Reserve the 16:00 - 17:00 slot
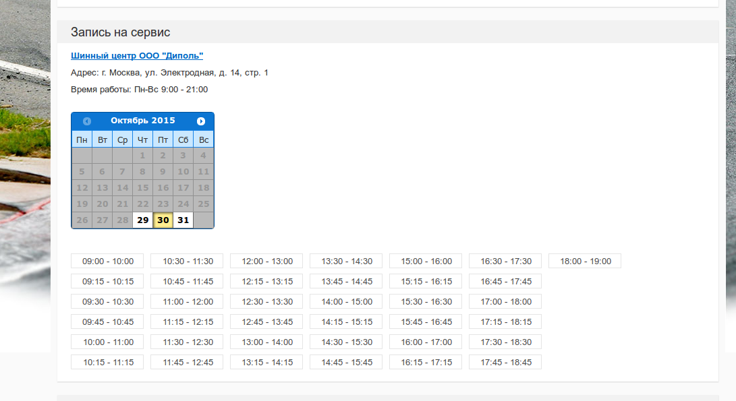This screenshot has height=401, width=736. pyautogui.click(x=426, y=342)
